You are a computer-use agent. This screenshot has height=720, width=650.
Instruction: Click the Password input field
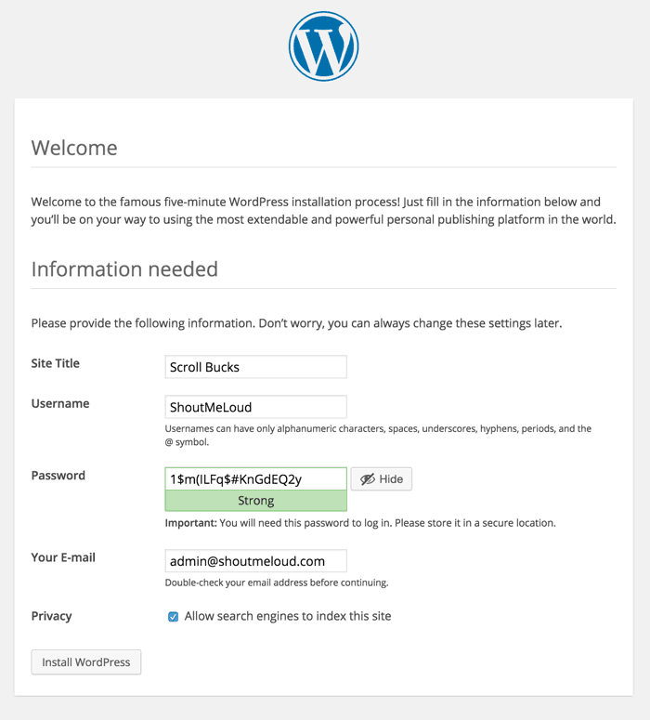coord(255,479)
